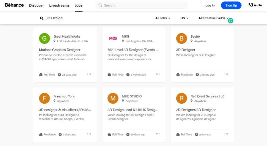Viewport: 267px width, 146px height.
Task: Open more options on Motions Graphics Designer card
Action: pyautogui.click(x=89, y=74)
